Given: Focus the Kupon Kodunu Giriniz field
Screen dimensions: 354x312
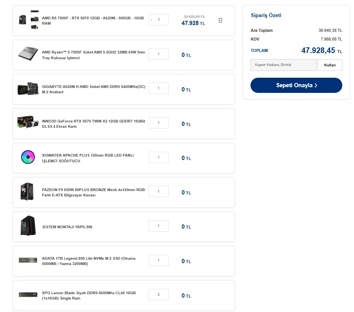Looking at the screenshot, I should point(283,65).
